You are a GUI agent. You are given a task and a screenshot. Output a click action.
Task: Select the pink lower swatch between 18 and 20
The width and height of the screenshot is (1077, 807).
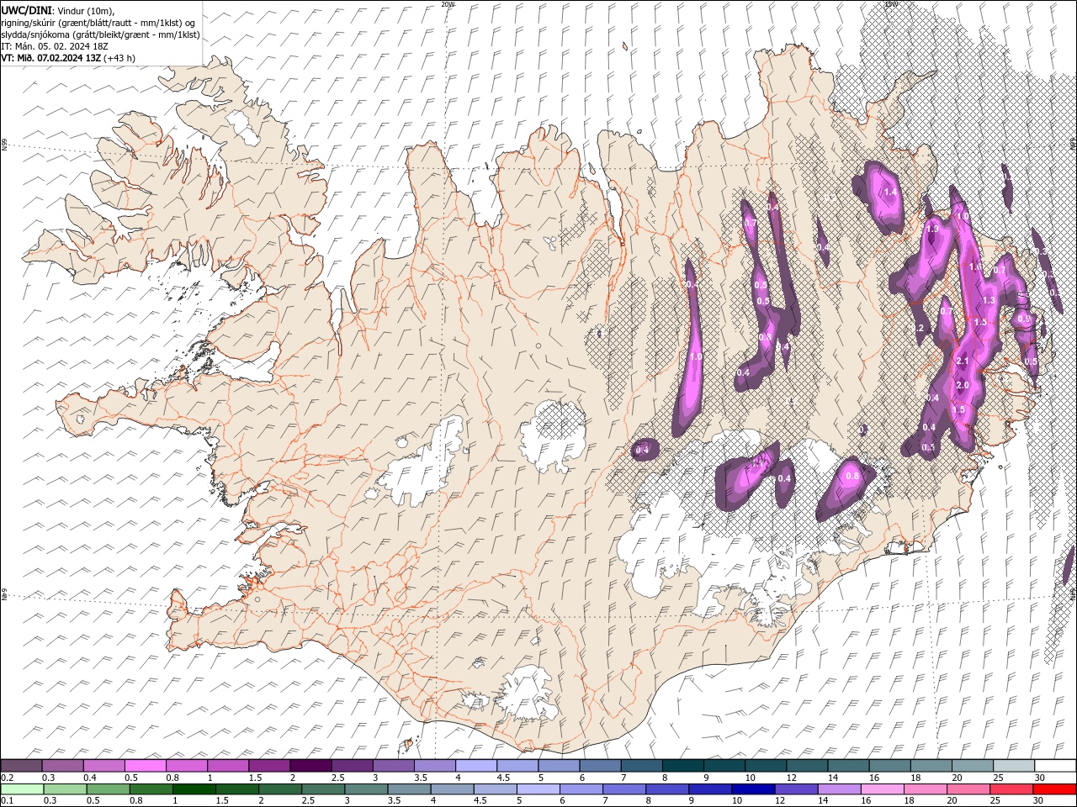(926, 789)
